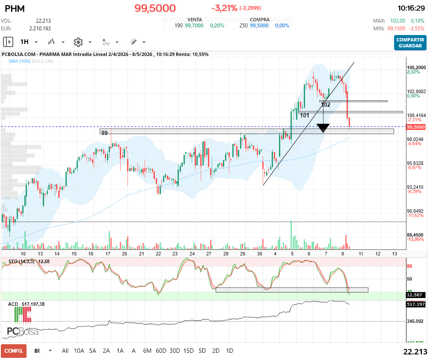
Task: Expand the 1H timeframe dropdown arrow
Action: tap(36, 42)
